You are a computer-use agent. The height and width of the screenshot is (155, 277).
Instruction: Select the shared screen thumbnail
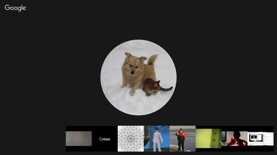point(261,139)
